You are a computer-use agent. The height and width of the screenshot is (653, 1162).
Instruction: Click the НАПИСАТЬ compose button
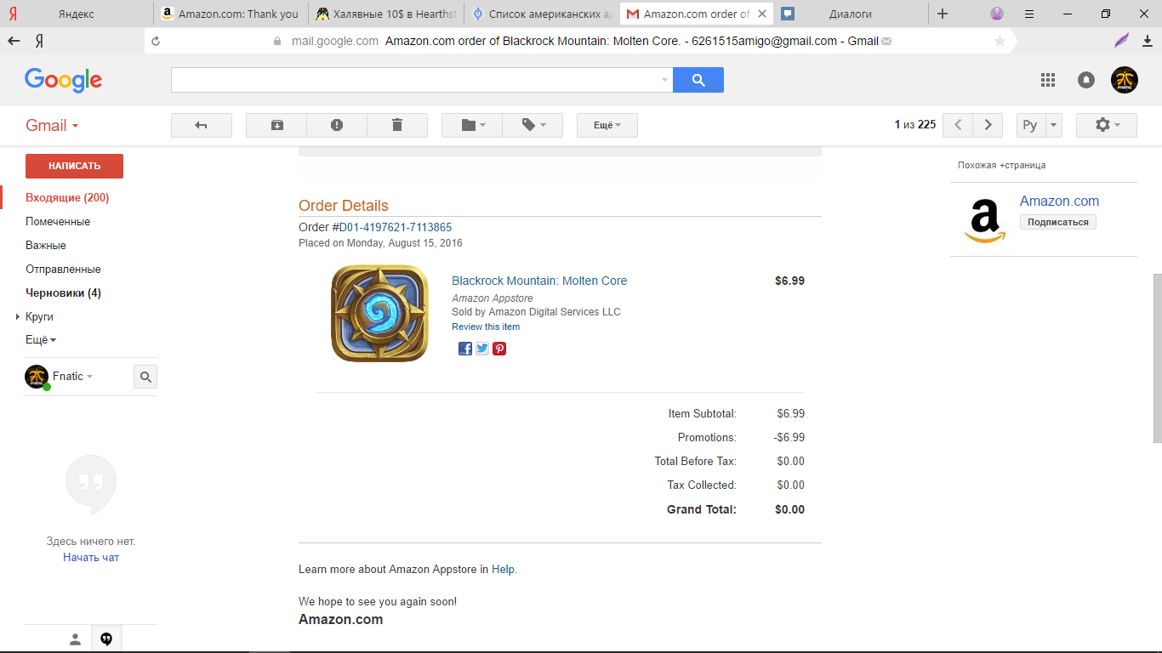(x=74, y=166)
